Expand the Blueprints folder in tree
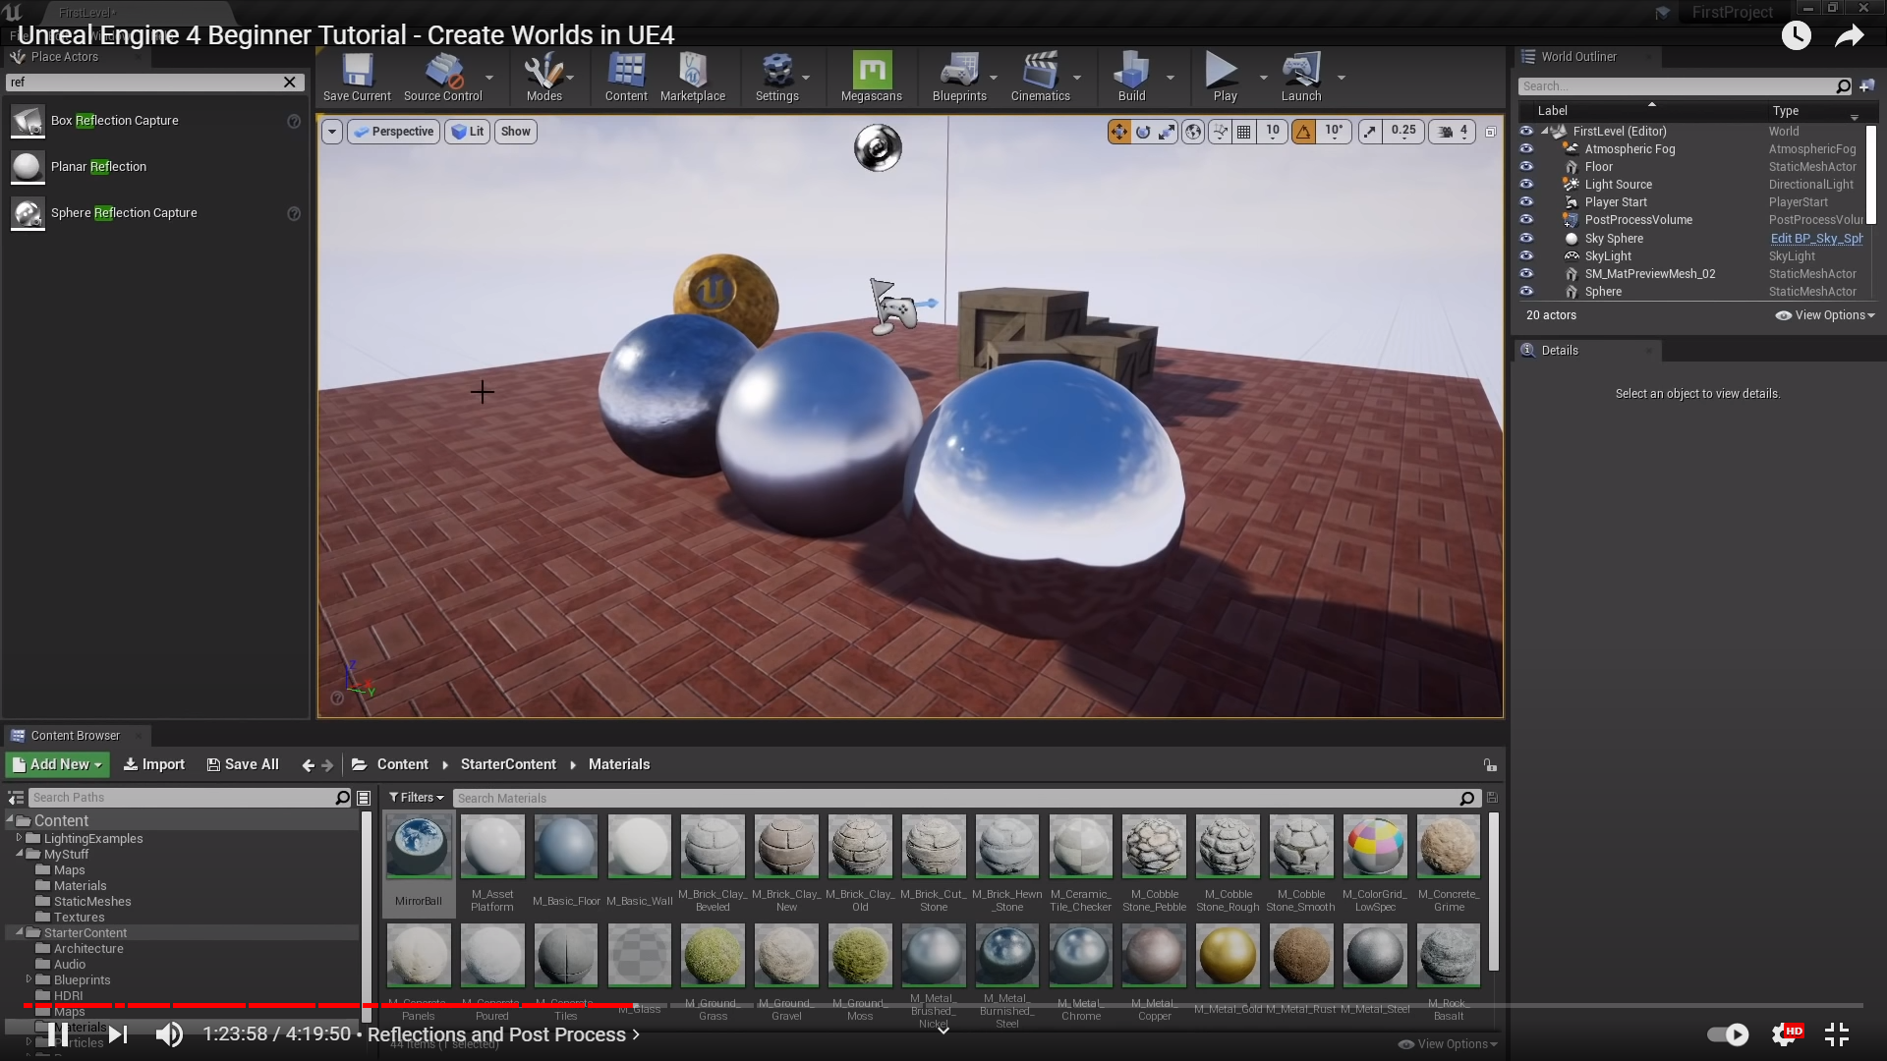The height and width of the screenshot is (1061, 1887). point(29,979)
